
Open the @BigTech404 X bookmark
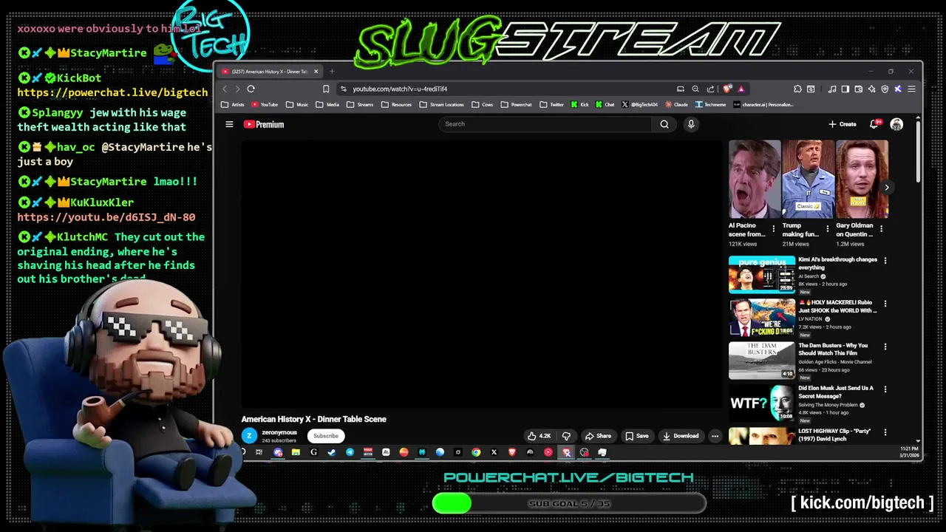pos(639,105)
